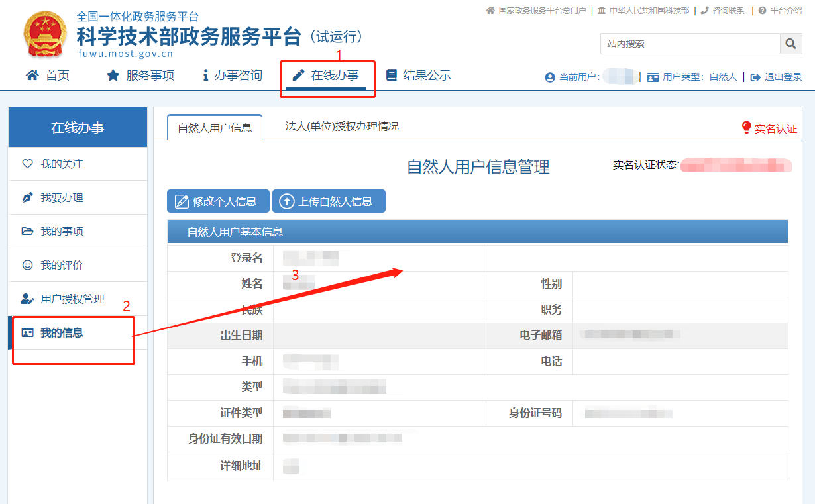Select 办事咨询 in top navigation
Viewport: 815px width, 504px height.
click(232, 76)
